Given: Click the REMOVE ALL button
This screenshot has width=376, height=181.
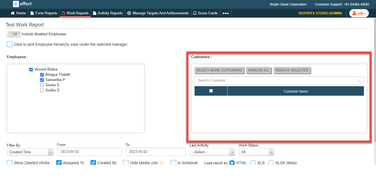Looking at the screenshot, I should pyautogui.click(x=259, y=70).
